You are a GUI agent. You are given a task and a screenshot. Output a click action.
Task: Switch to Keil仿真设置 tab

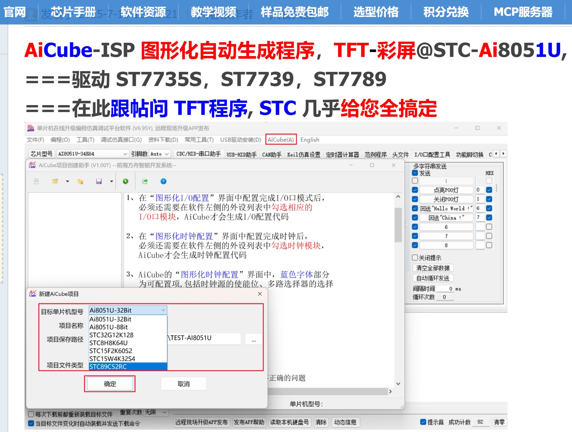click(x=304, y=155)
